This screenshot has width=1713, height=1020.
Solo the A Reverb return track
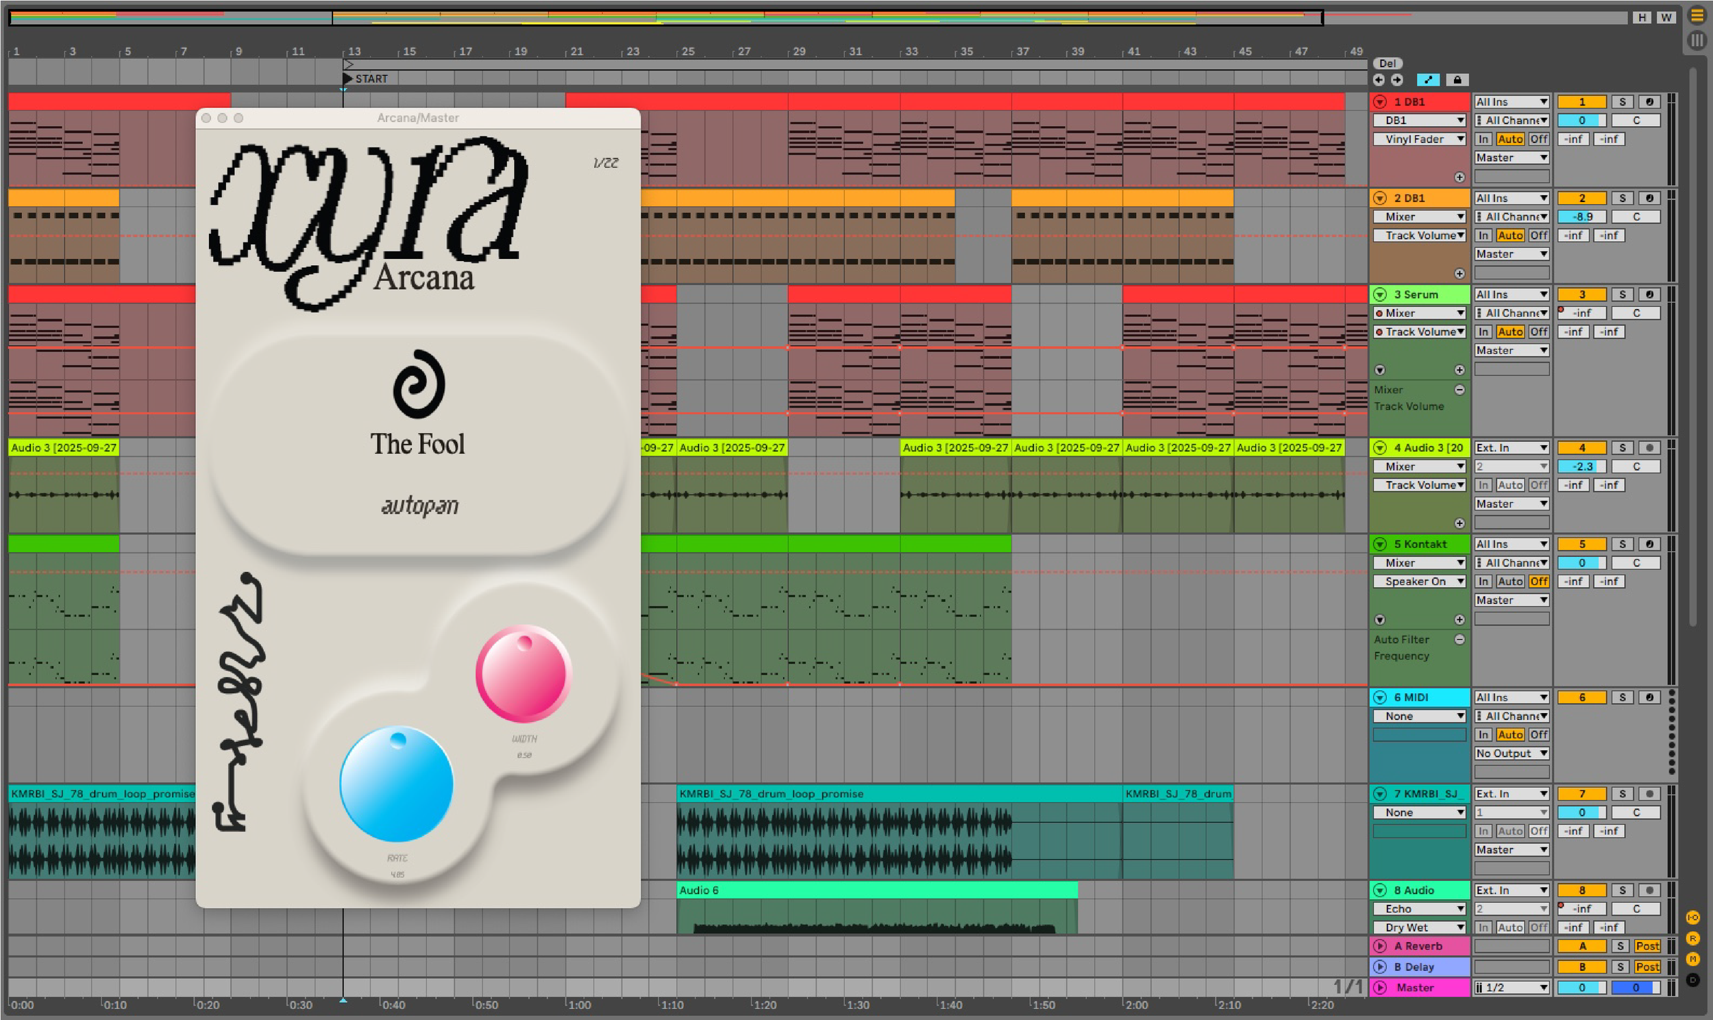[x=1620, y=946]
